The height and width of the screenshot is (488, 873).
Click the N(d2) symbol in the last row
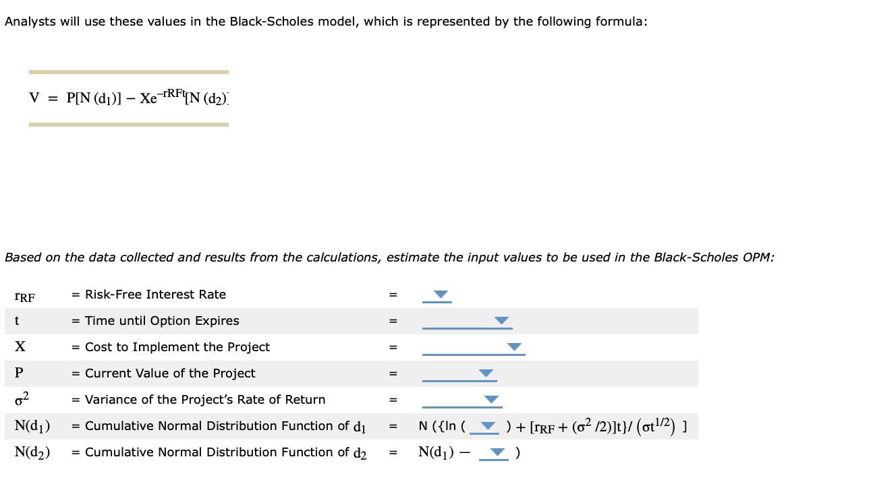pyautogui.click(x=32, y=452)
